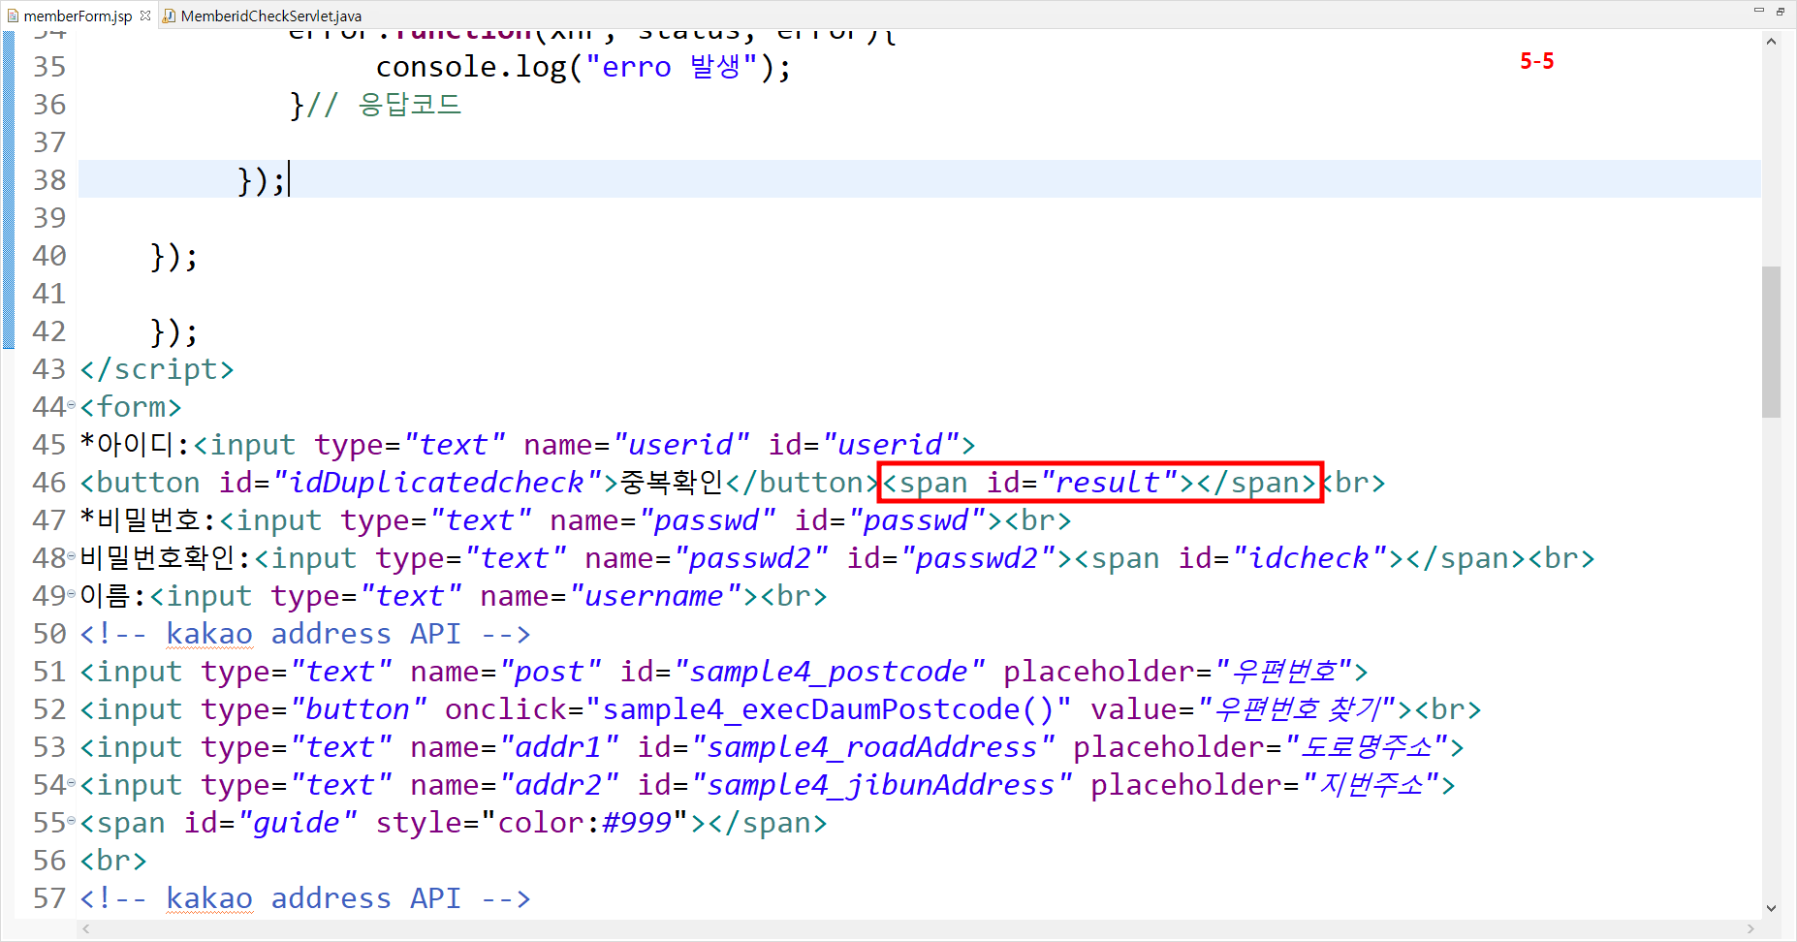The width and height of the screenshot is (1797, 942).
Task: Click the word kakao in line 50 comment
Action: point(209,634)
